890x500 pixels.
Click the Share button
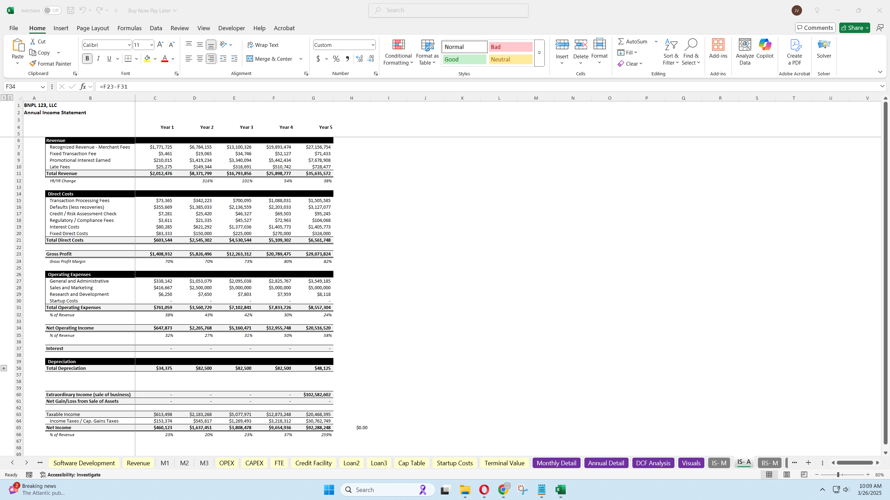(854, 27)
